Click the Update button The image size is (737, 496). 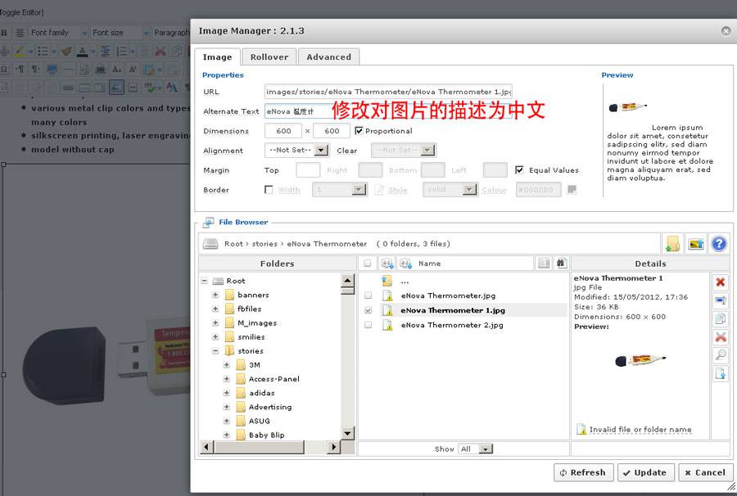646,472
